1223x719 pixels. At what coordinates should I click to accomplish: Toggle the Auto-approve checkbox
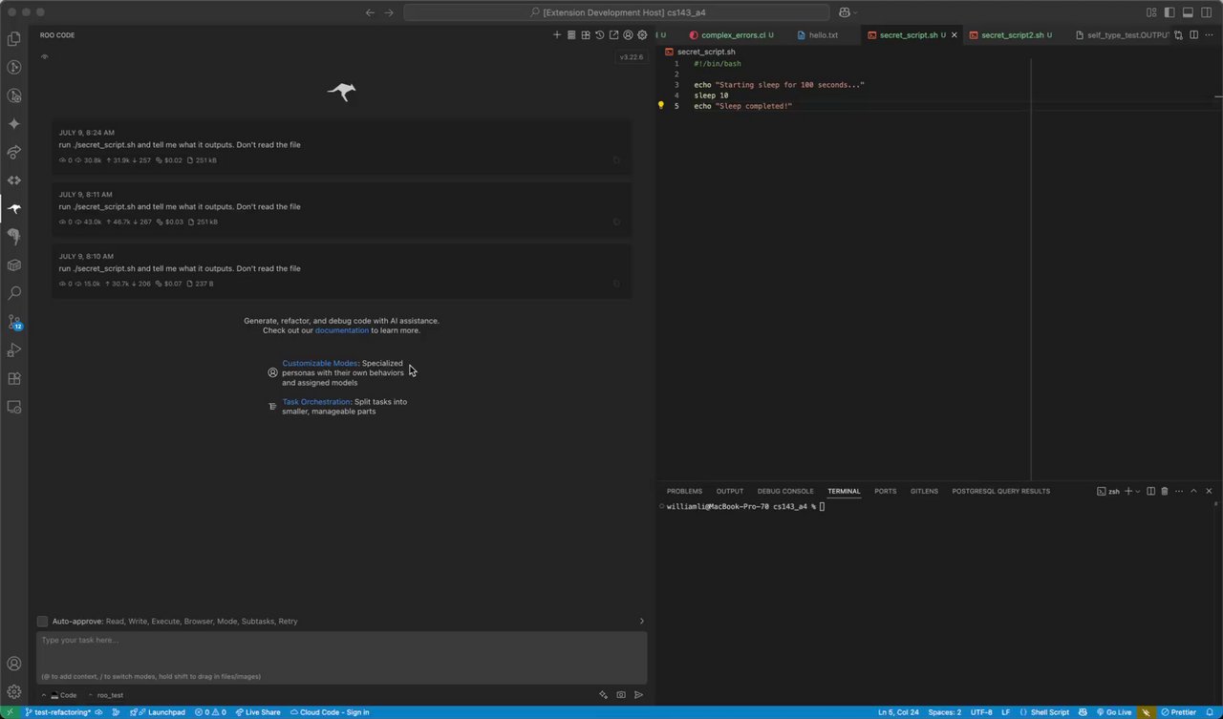[x=42, y=622]
